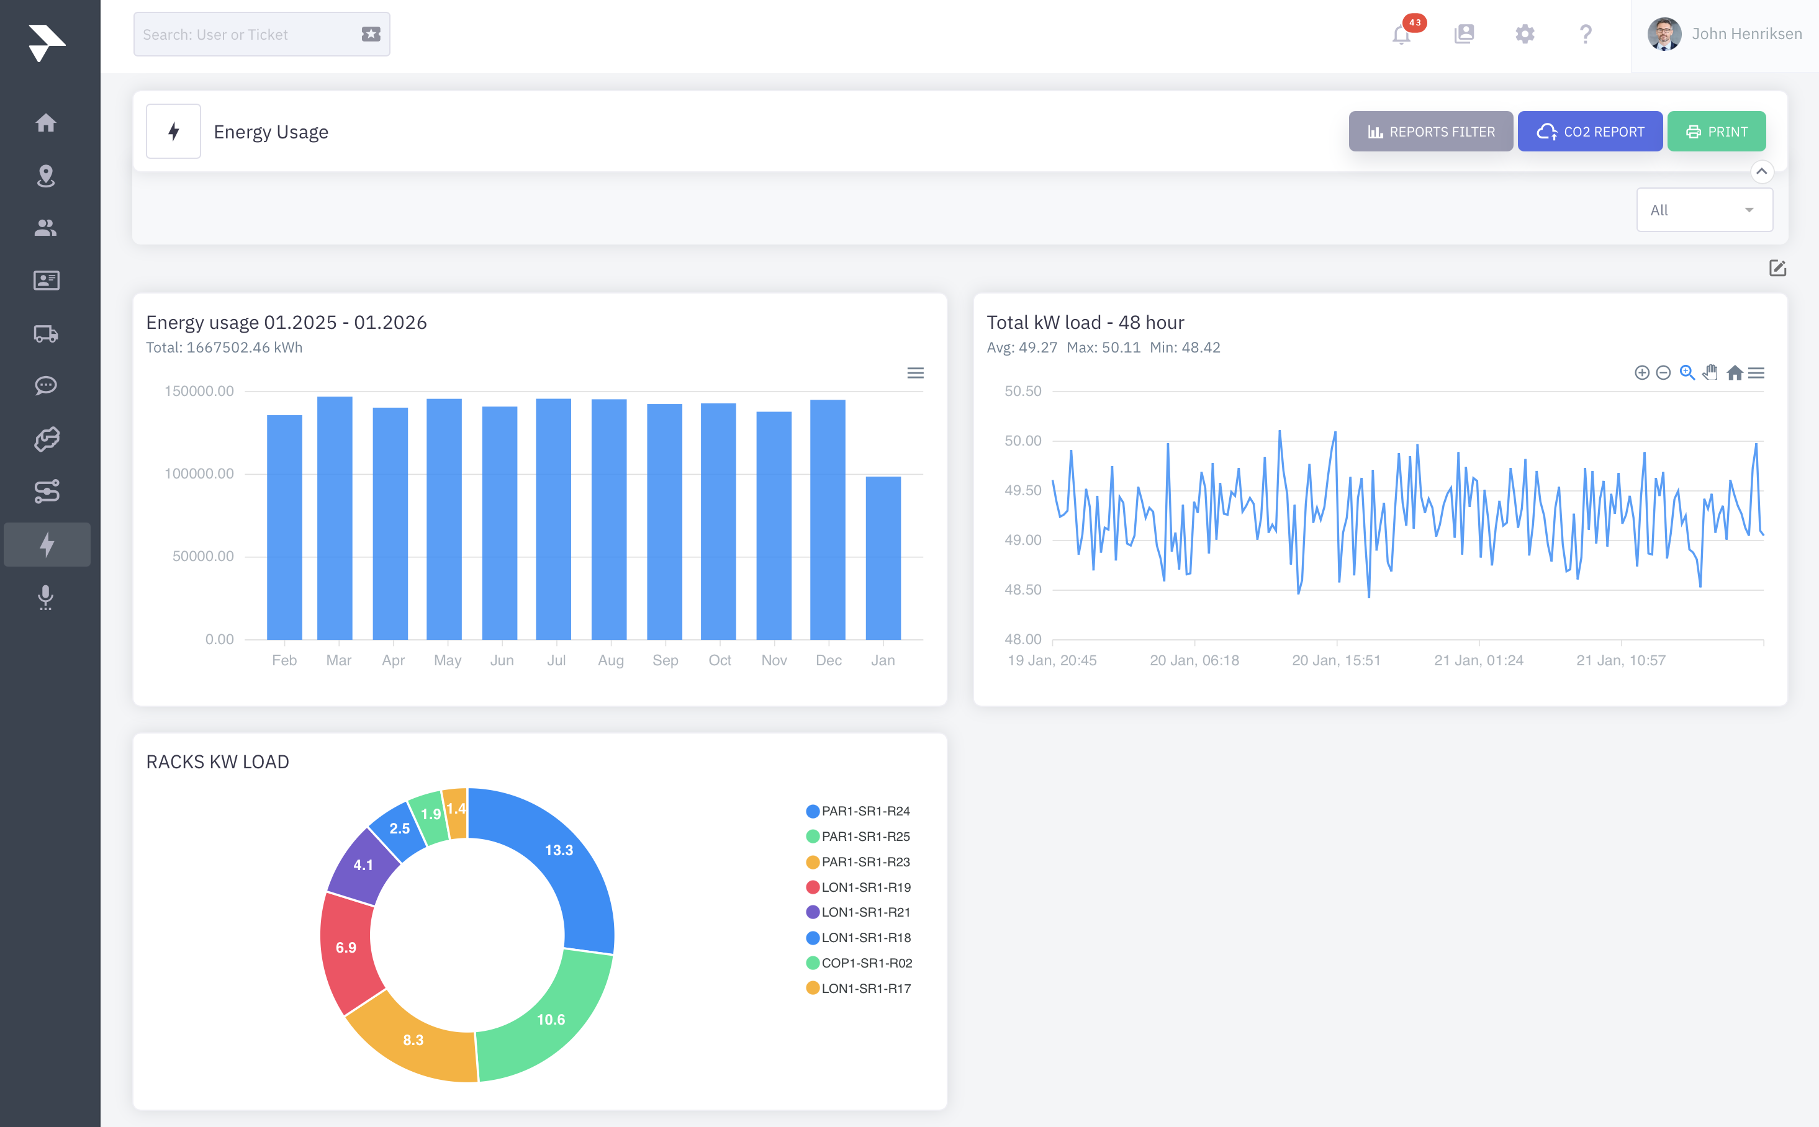The image size is (1819, 1127).
Task: Open the shipments truck sidebar icon
Action: click(x=46, y=333)
